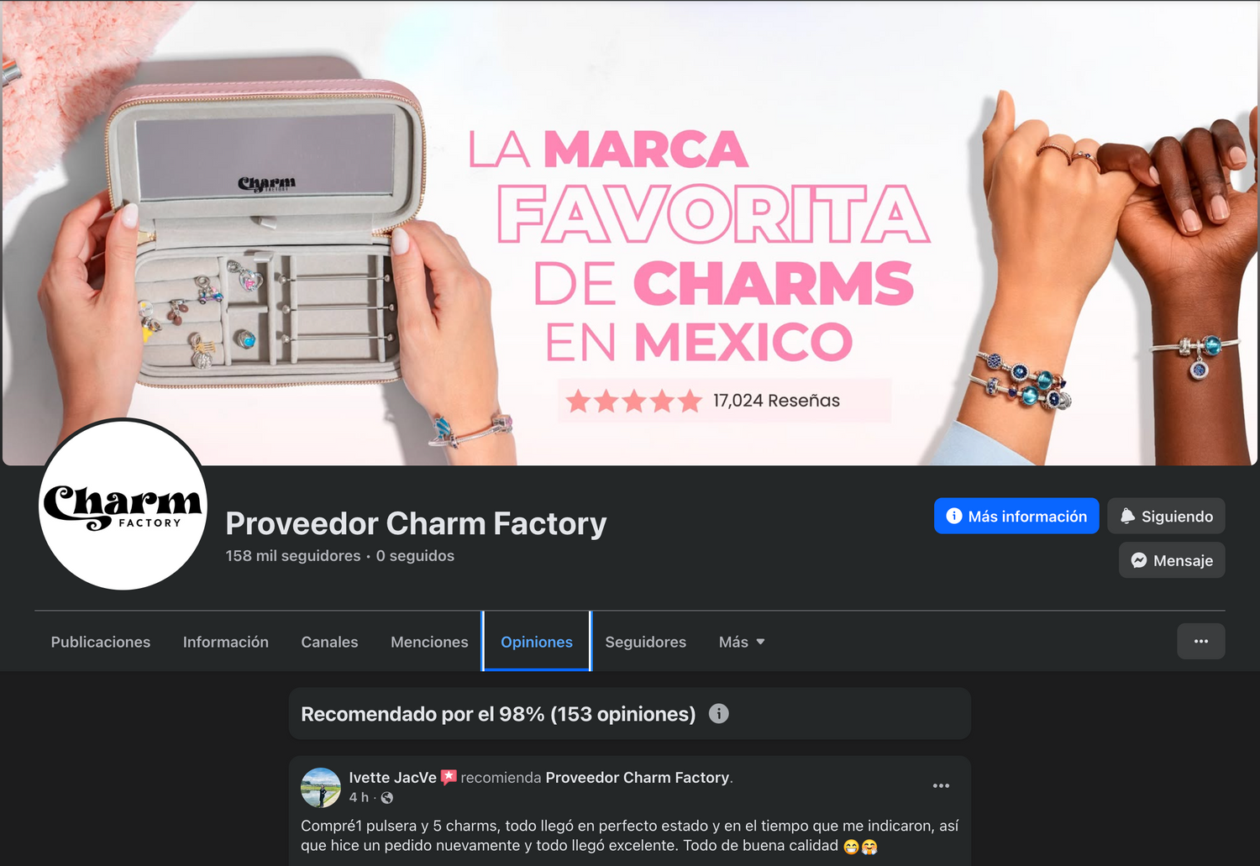Viewport: 1260px width, 866px height.
Task: Open Ivette JacVe's reviewer avatar
Action: click(x=320, y=787)
